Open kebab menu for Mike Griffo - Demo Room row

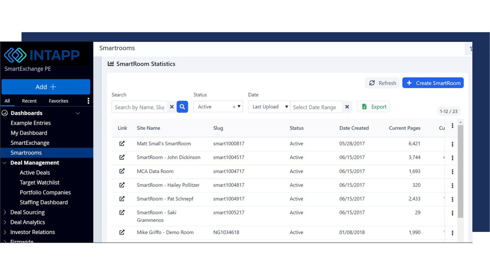[452, 233]
